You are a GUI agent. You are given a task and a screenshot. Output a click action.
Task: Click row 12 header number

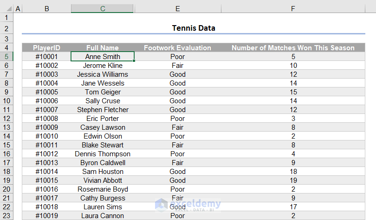click(x=7, y=119)
